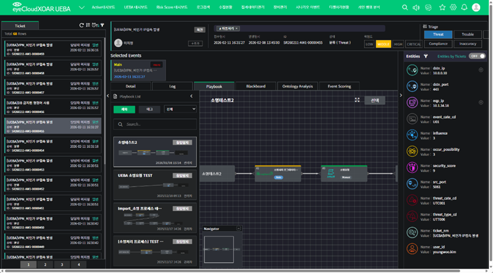Open the notification bell icon

(464, 8)
